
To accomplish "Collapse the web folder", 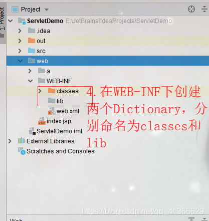I will click(x=21, y=61).
